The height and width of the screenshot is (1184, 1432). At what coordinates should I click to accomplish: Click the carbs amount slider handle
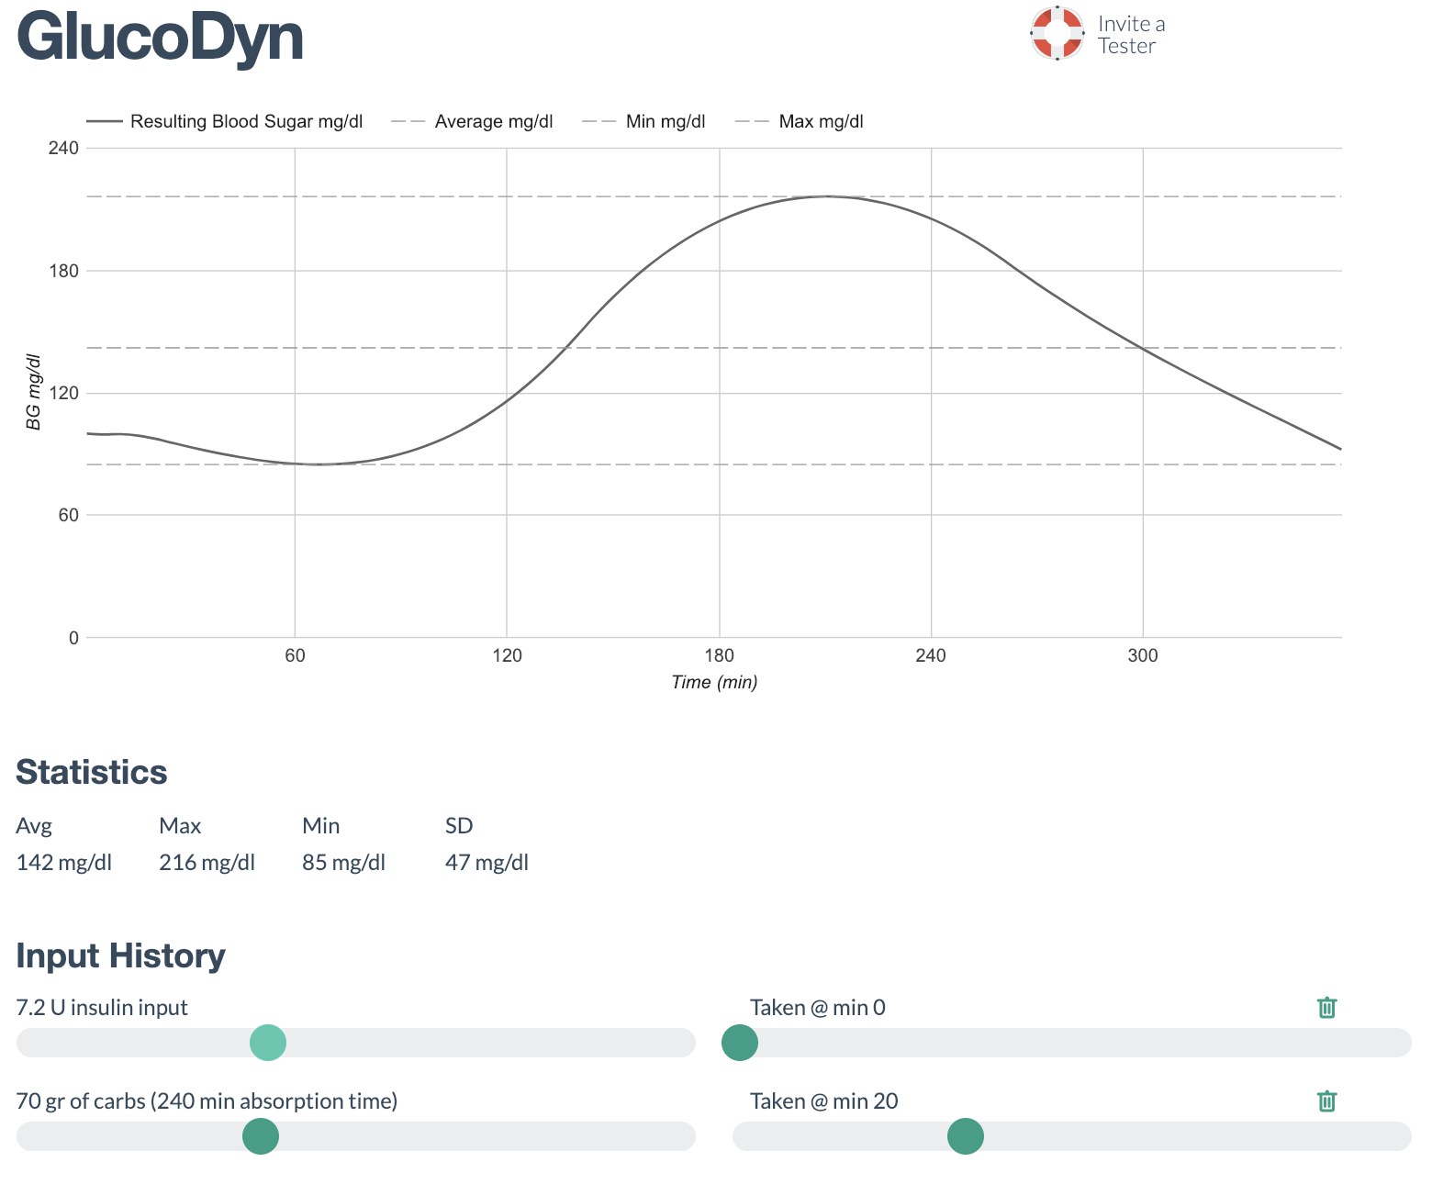(x=261, y=1136)
